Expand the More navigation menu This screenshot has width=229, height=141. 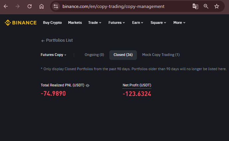[x=179, y=23]
